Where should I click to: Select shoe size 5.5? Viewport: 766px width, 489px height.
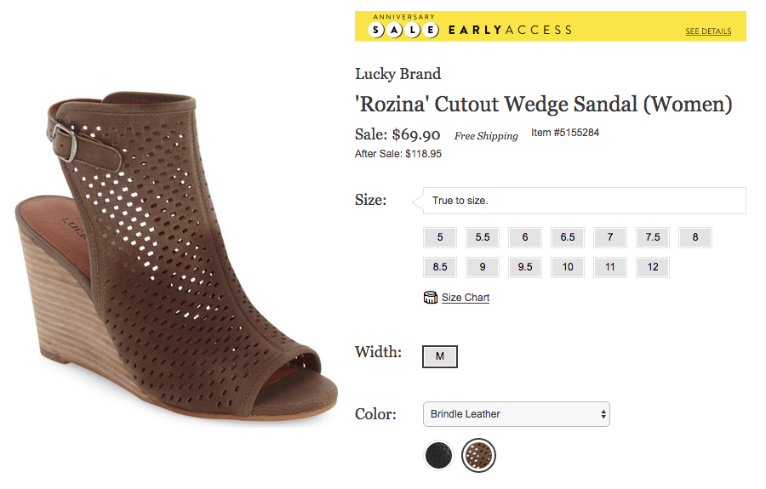[x=483, y=237]
